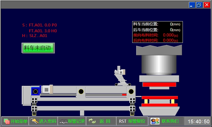Image resolution: width=212 pixels, height=127 pixels.
Task: Toggle the green 料车未启动 button
Action: 38,48
